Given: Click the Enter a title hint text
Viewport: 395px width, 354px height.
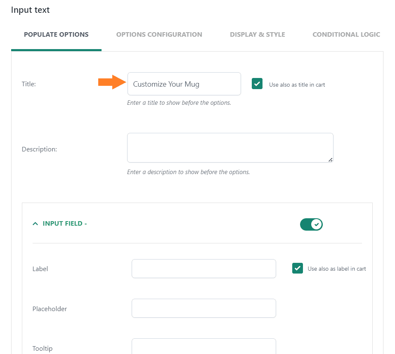Looking at the screenshot, I should tap(179, 103).
